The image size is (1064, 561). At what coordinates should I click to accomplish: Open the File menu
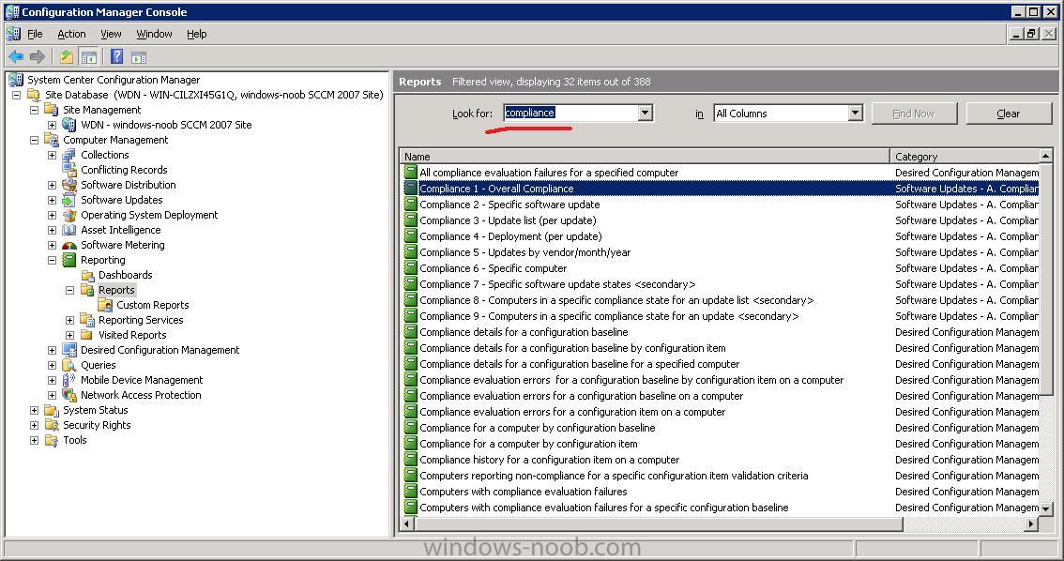35,34
